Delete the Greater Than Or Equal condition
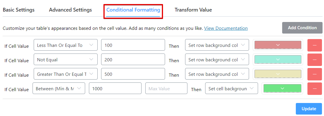The image size is (324, 116). (315, 74)
